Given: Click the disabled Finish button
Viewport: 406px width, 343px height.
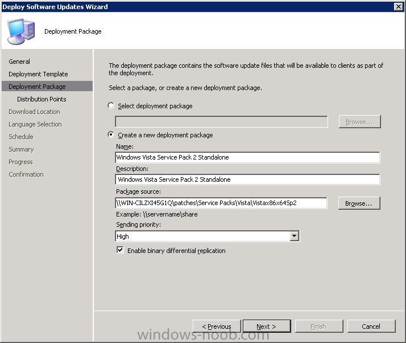Looking at the screenshot, I should pyautogui.click(x=319, y=326).
